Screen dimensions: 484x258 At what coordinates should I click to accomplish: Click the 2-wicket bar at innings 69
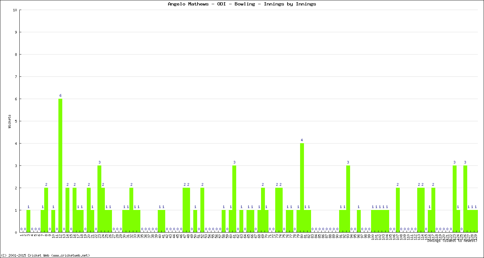[x=263, y=210]
